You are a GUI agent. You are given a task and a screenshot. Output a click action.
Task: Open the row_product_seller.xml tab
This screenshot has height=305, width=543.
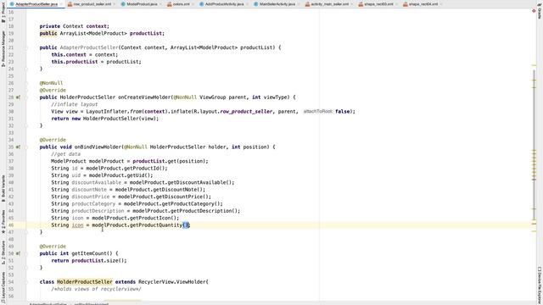(92, 4)
